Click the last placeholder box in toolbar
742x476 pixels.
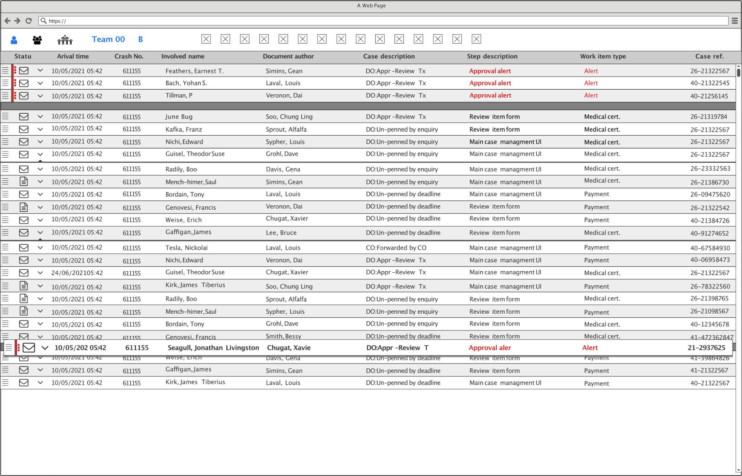tap(476, 39)
